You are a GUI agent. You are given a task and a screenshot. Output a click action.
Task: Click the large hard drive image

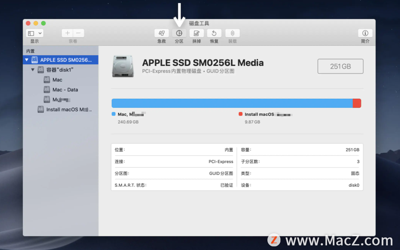pyautogui.click(x=123, y=66)
